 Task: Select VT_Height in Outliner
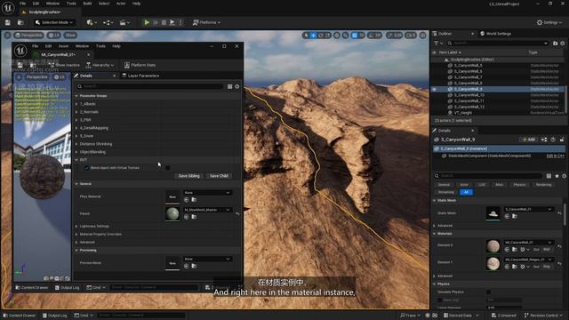click(x=463, y=113)
